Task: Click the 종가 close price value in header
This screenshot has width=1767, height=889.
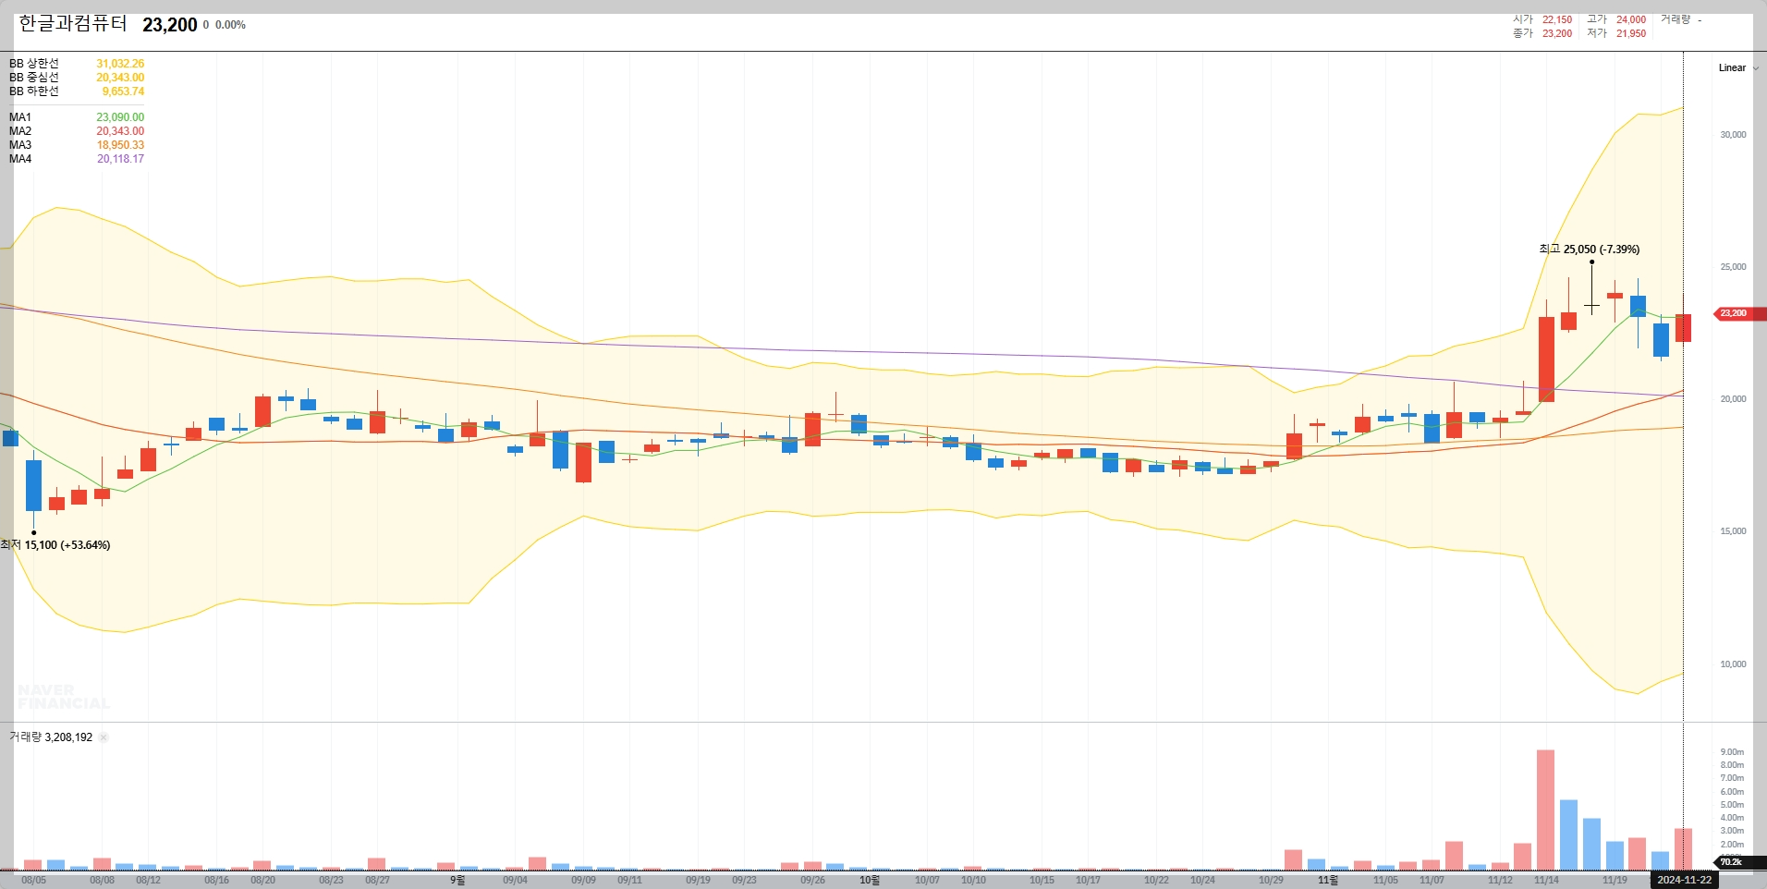Action: click(1556, 33)
